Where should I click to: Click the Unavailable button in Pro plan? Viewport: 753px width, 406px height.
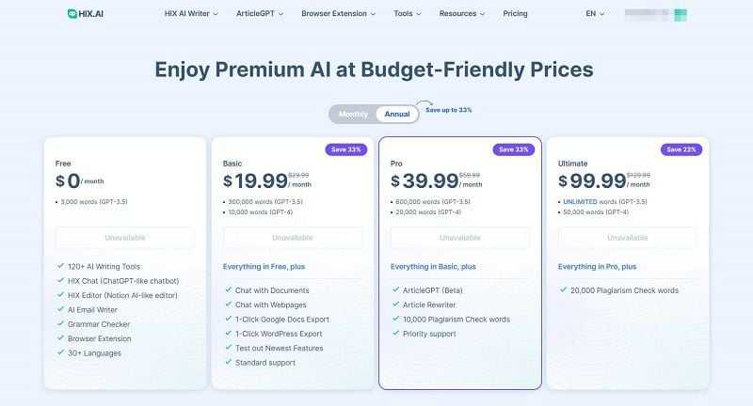[459, 238]
